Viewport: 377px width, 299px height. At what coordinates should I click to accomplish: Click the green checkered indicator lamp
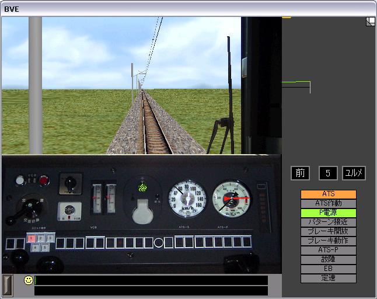point(142,187)
